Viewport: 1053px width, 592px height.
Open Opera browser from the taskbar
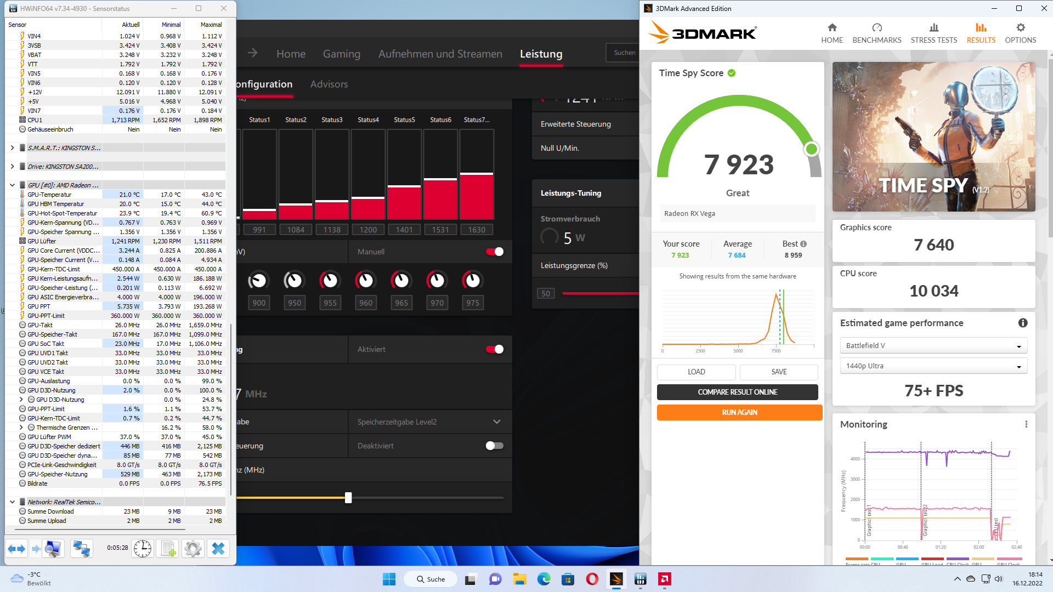point(592,579)
